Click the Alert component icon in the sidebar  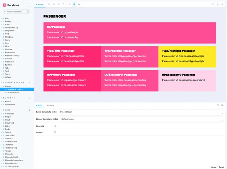click(4, 18)
